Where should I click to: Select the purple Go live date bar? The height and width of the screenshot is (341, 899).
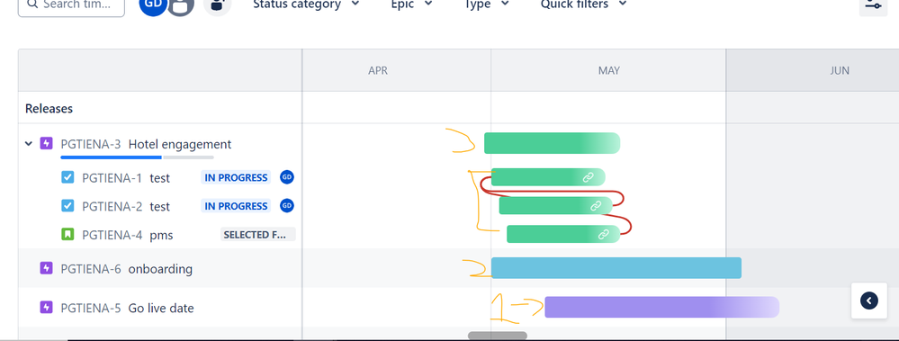click(x=661, y=307)
